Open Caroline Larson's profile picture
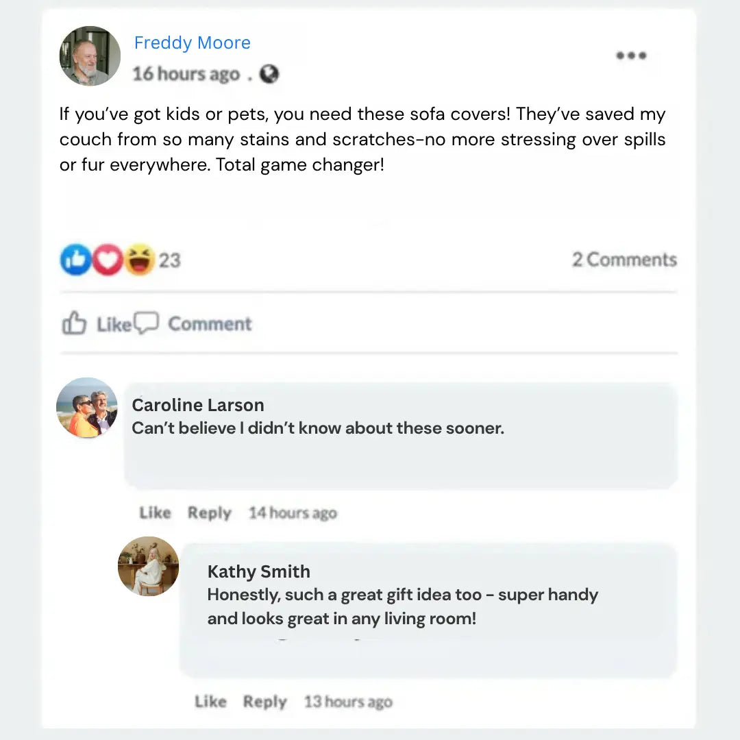The image size is (740, 740). [87, 408]
